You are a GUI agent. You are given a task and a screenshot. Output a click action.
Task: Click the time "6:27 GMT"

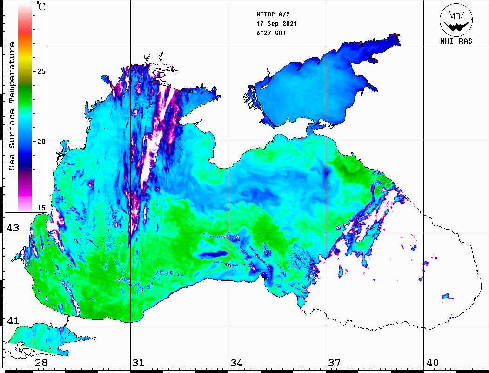coord(271,33)
